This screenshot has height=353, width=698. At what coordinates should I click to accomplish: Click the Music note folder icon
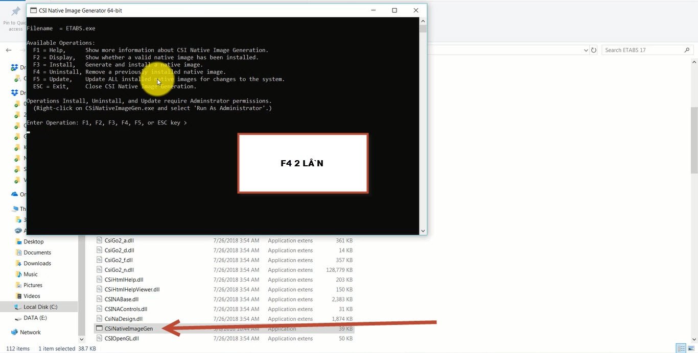(18, 274)
